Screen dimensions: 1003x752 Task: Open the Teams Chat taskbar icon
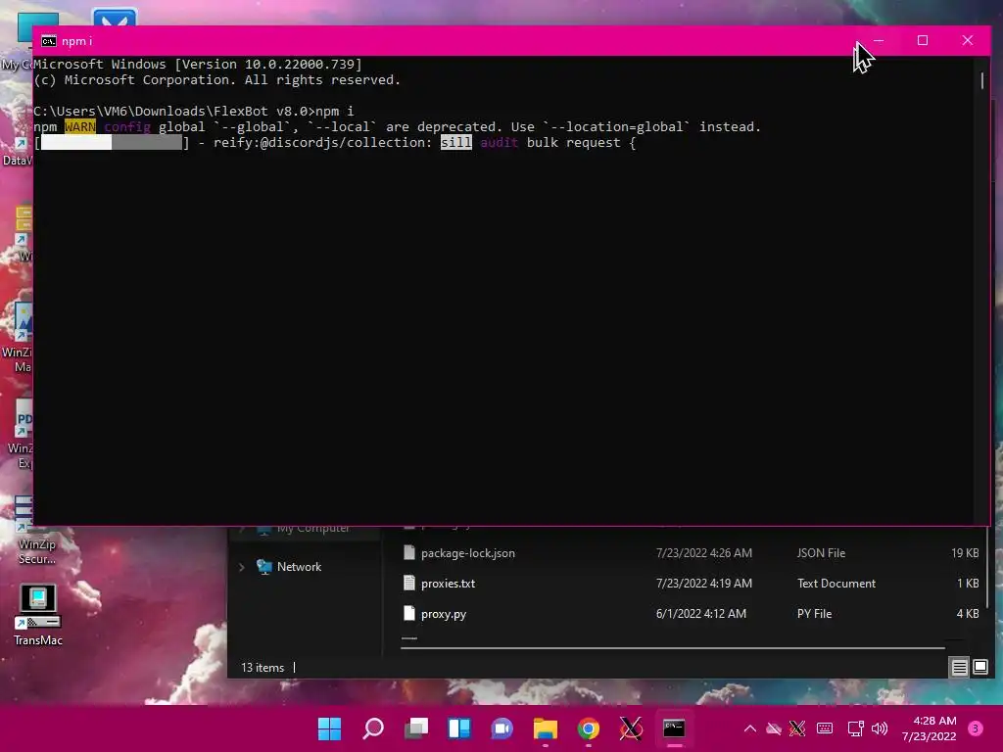502,728
